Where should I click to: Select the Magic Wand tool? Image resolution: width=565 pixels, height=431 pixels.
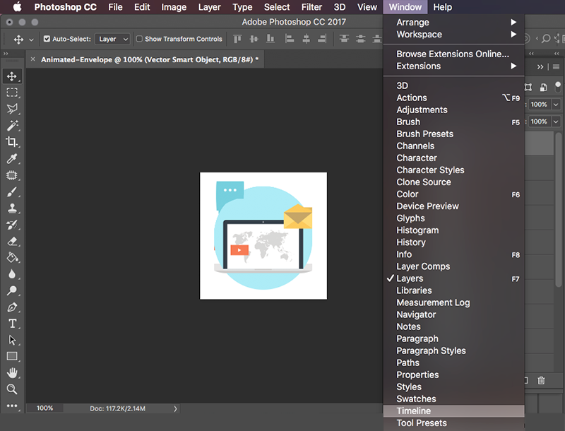coord(12,125)
